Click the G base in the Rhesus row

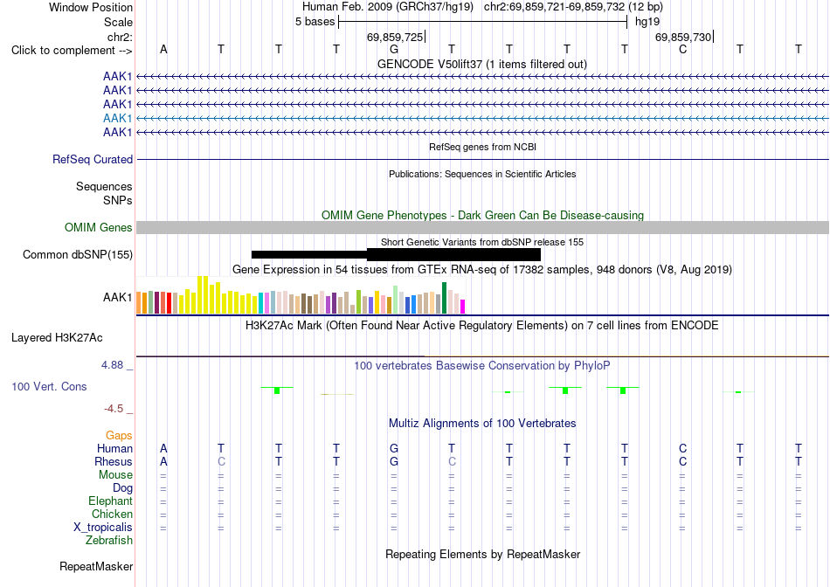(x=394, y=461)
